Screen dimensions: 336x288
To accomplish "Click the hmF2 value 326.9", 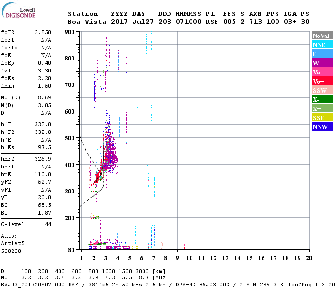I will pyautogui.click(x=43, y=159).
